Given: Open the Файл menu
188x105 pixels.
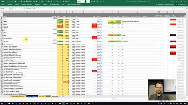Looking at the screenshot, I should (x=3, y=5).
